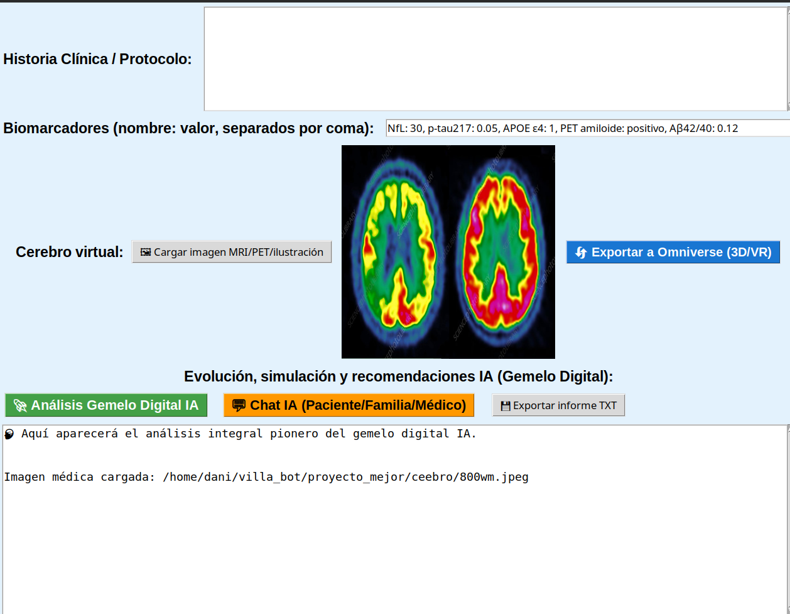Export the report with Exportar informe TXT

(x=558, y=405)
